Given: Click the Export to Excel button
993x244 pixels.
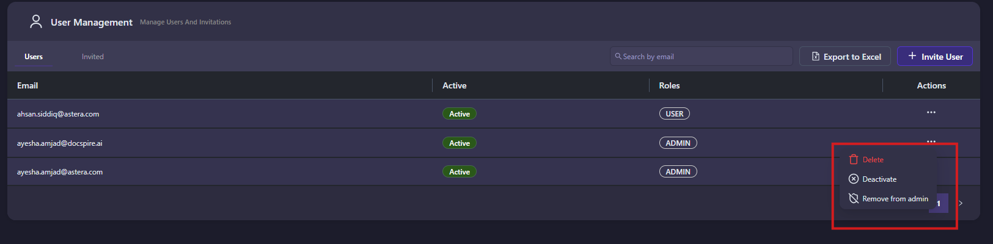Looking at the screenshot, I should pos(845,57).
